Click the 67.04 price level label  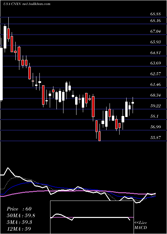pyautogui.click(x=156, y=31)
